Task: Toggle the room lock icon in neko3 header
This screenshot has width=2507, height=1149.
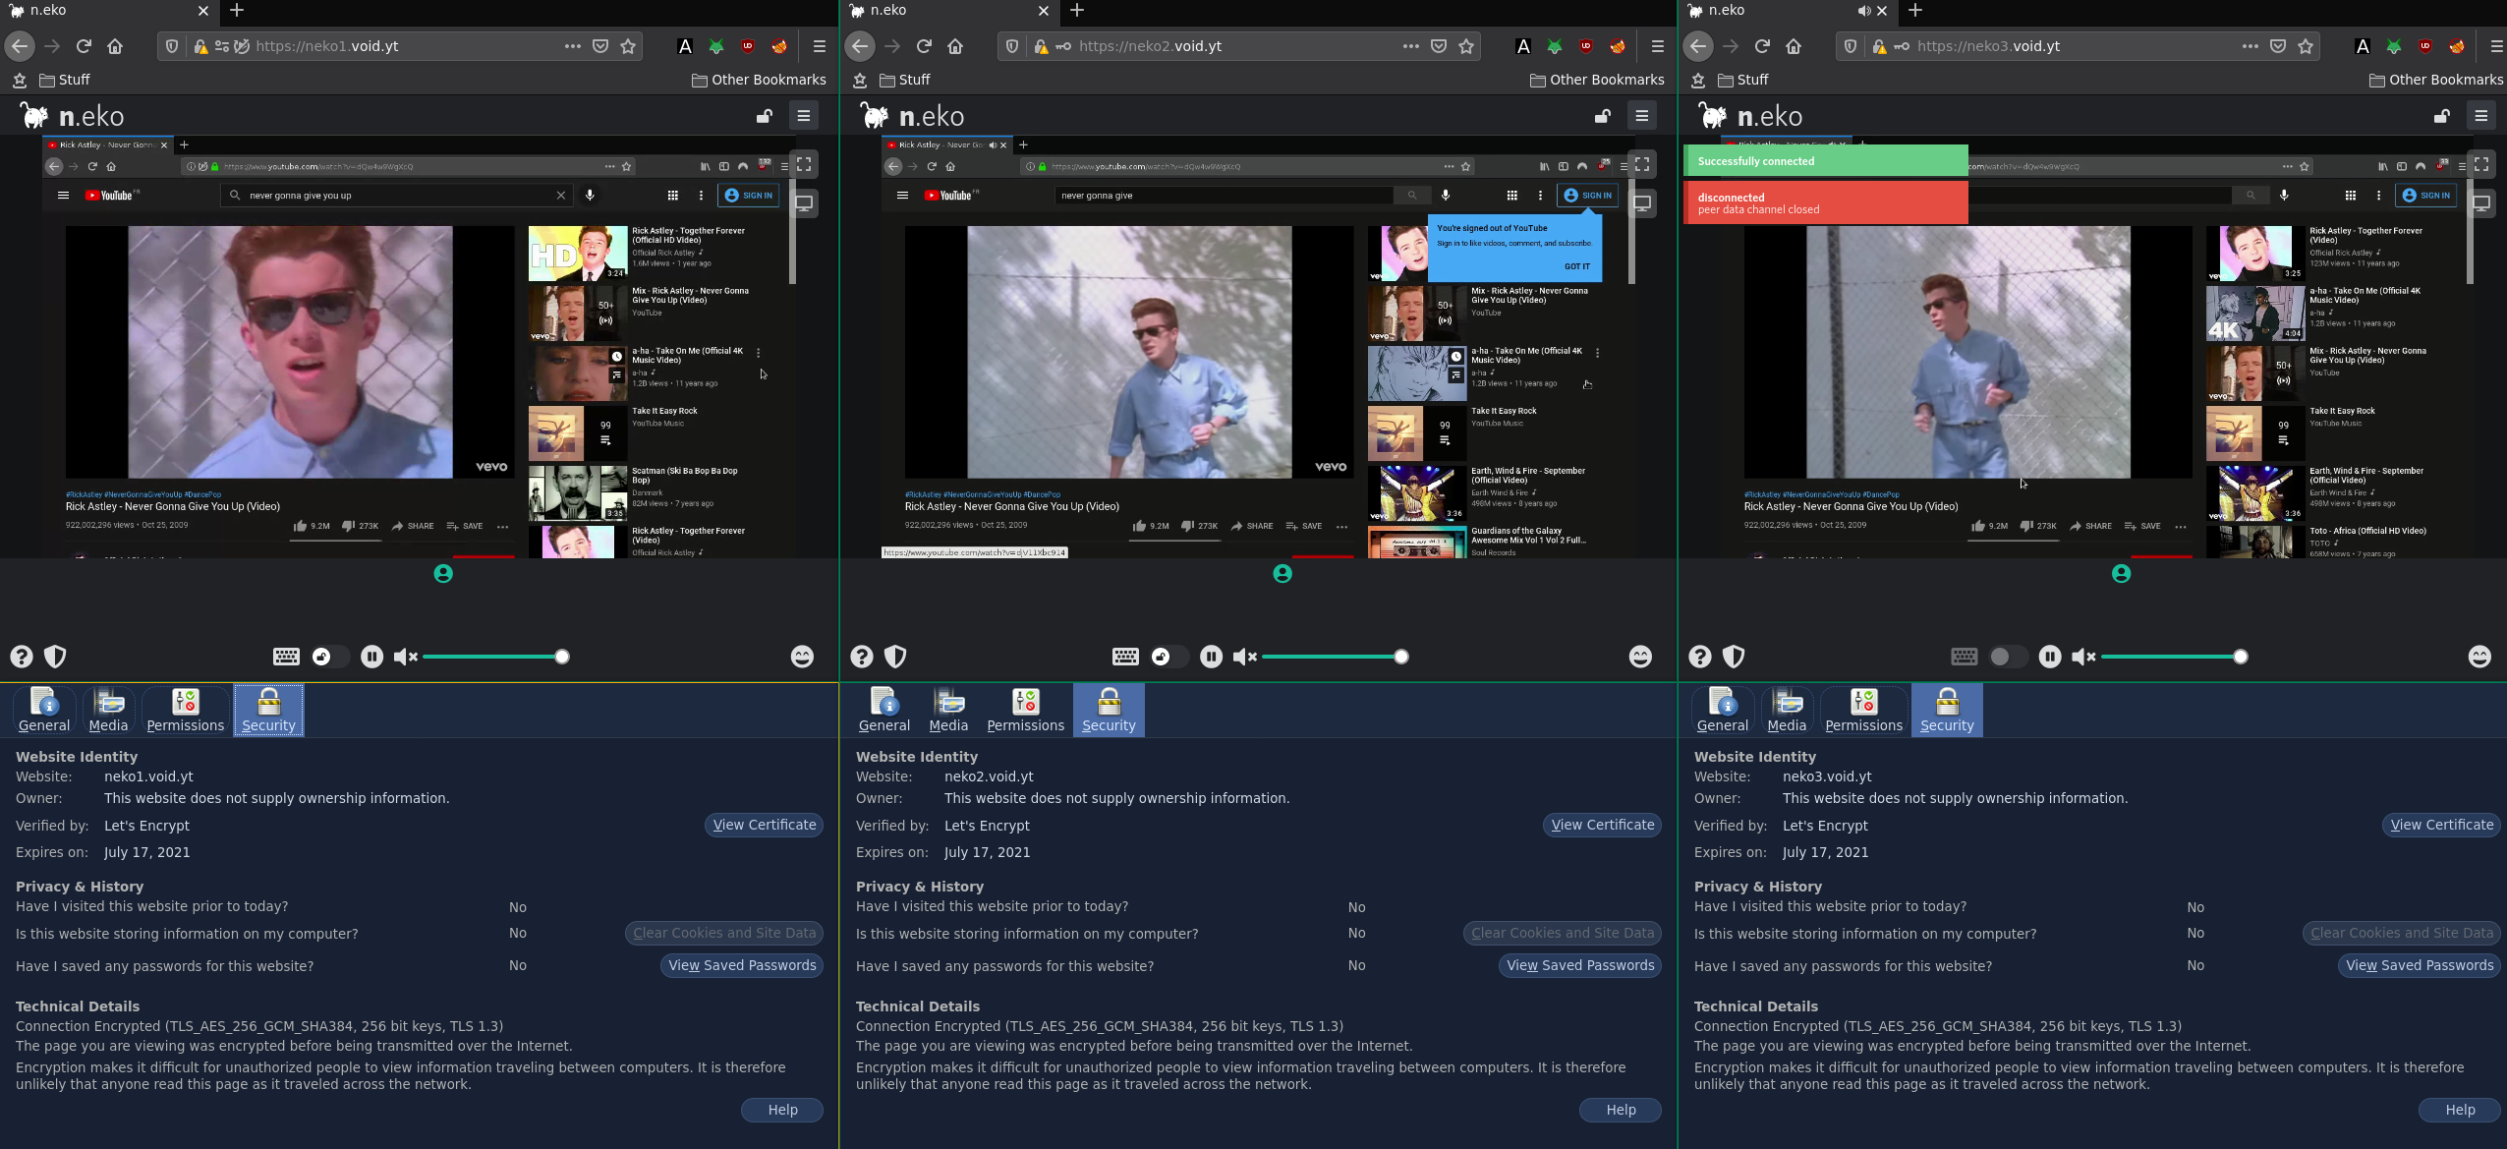Action: click(2441, 116)
